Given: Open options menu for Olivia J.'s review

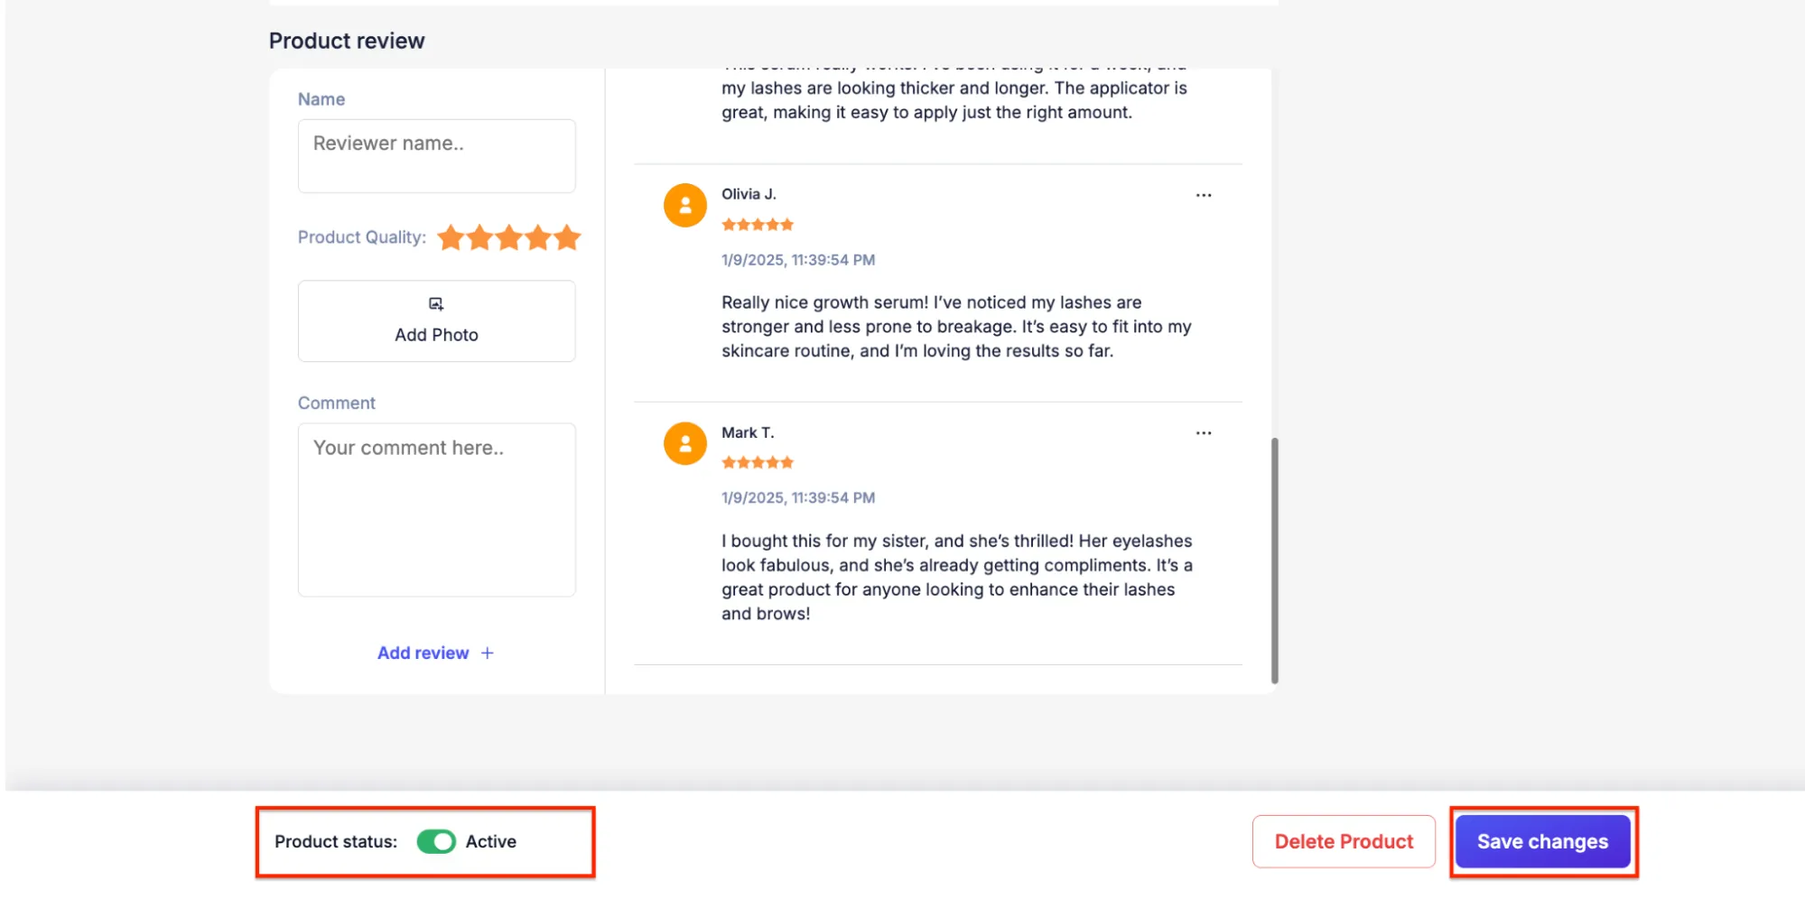Looking at the screenshot, I should click(1203, 195).
